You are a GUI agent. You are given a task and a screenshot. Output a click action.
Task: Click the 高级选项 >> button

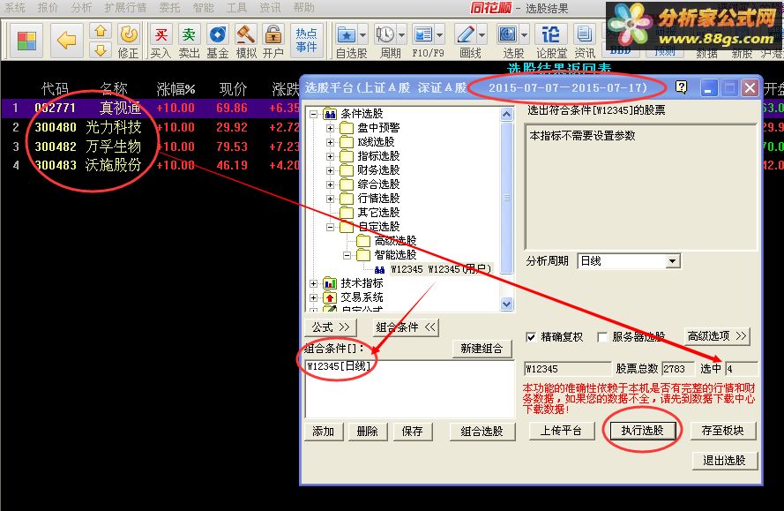tap(716, 336)
